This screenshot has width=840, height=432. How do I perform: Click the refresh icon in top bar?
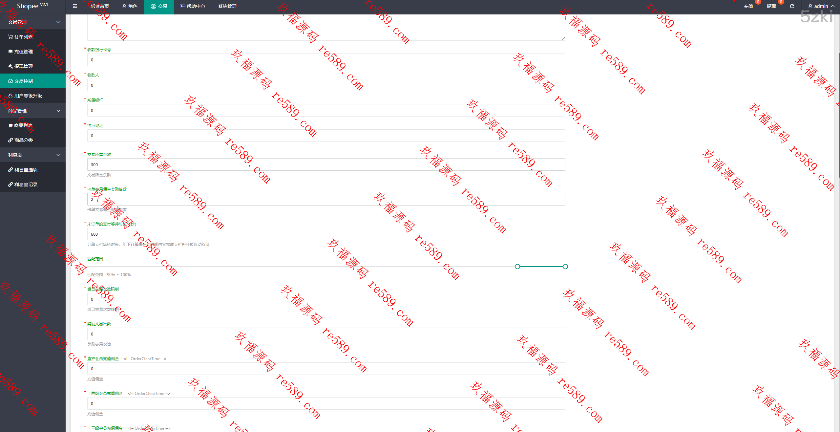[x=792, y=6]
